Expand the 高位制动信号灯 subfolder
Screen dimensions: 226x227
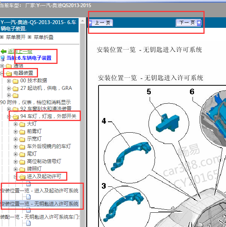click(x=15, y=162)
